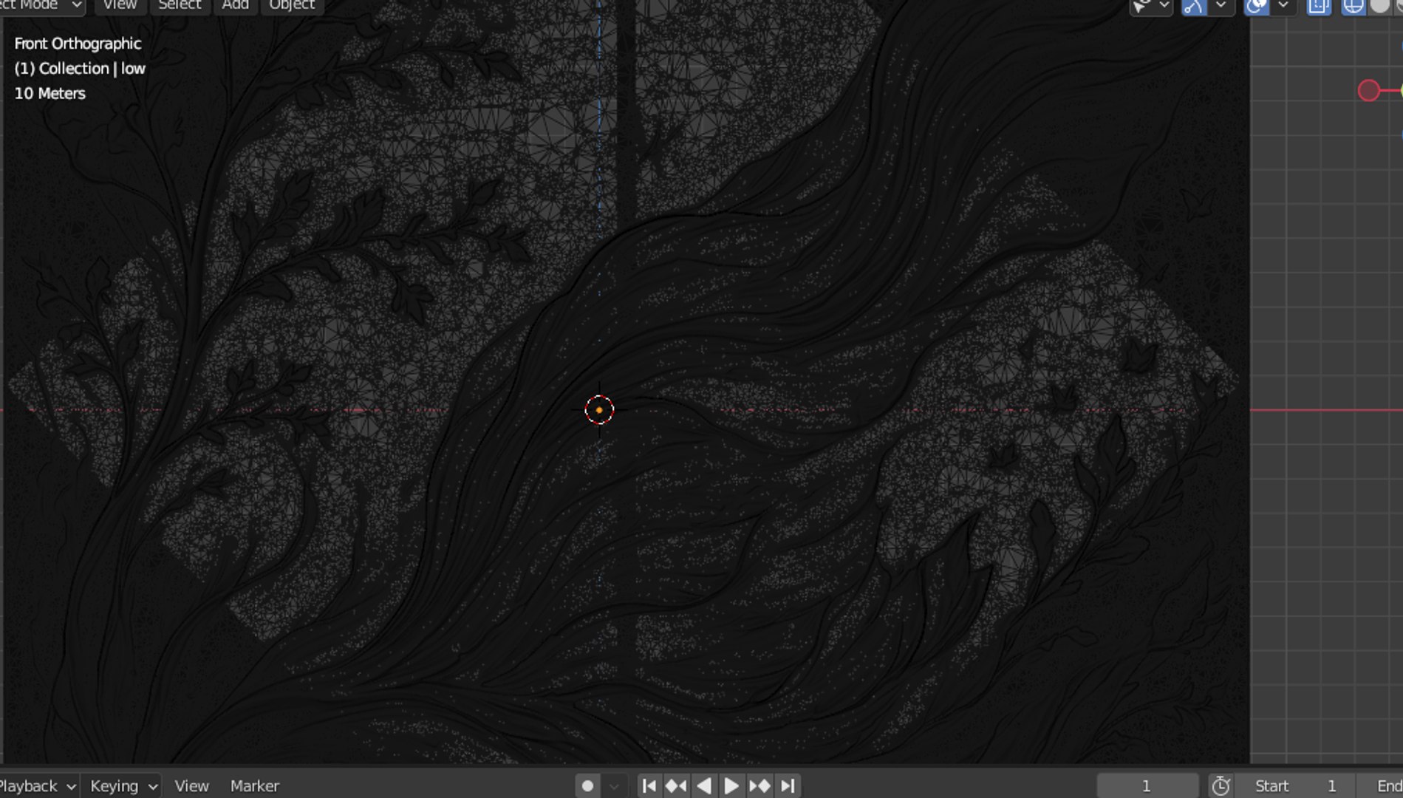The image size is (1403, 798).
Task: Click the red X-axis gizmo circle
Action: (1368, 91)
